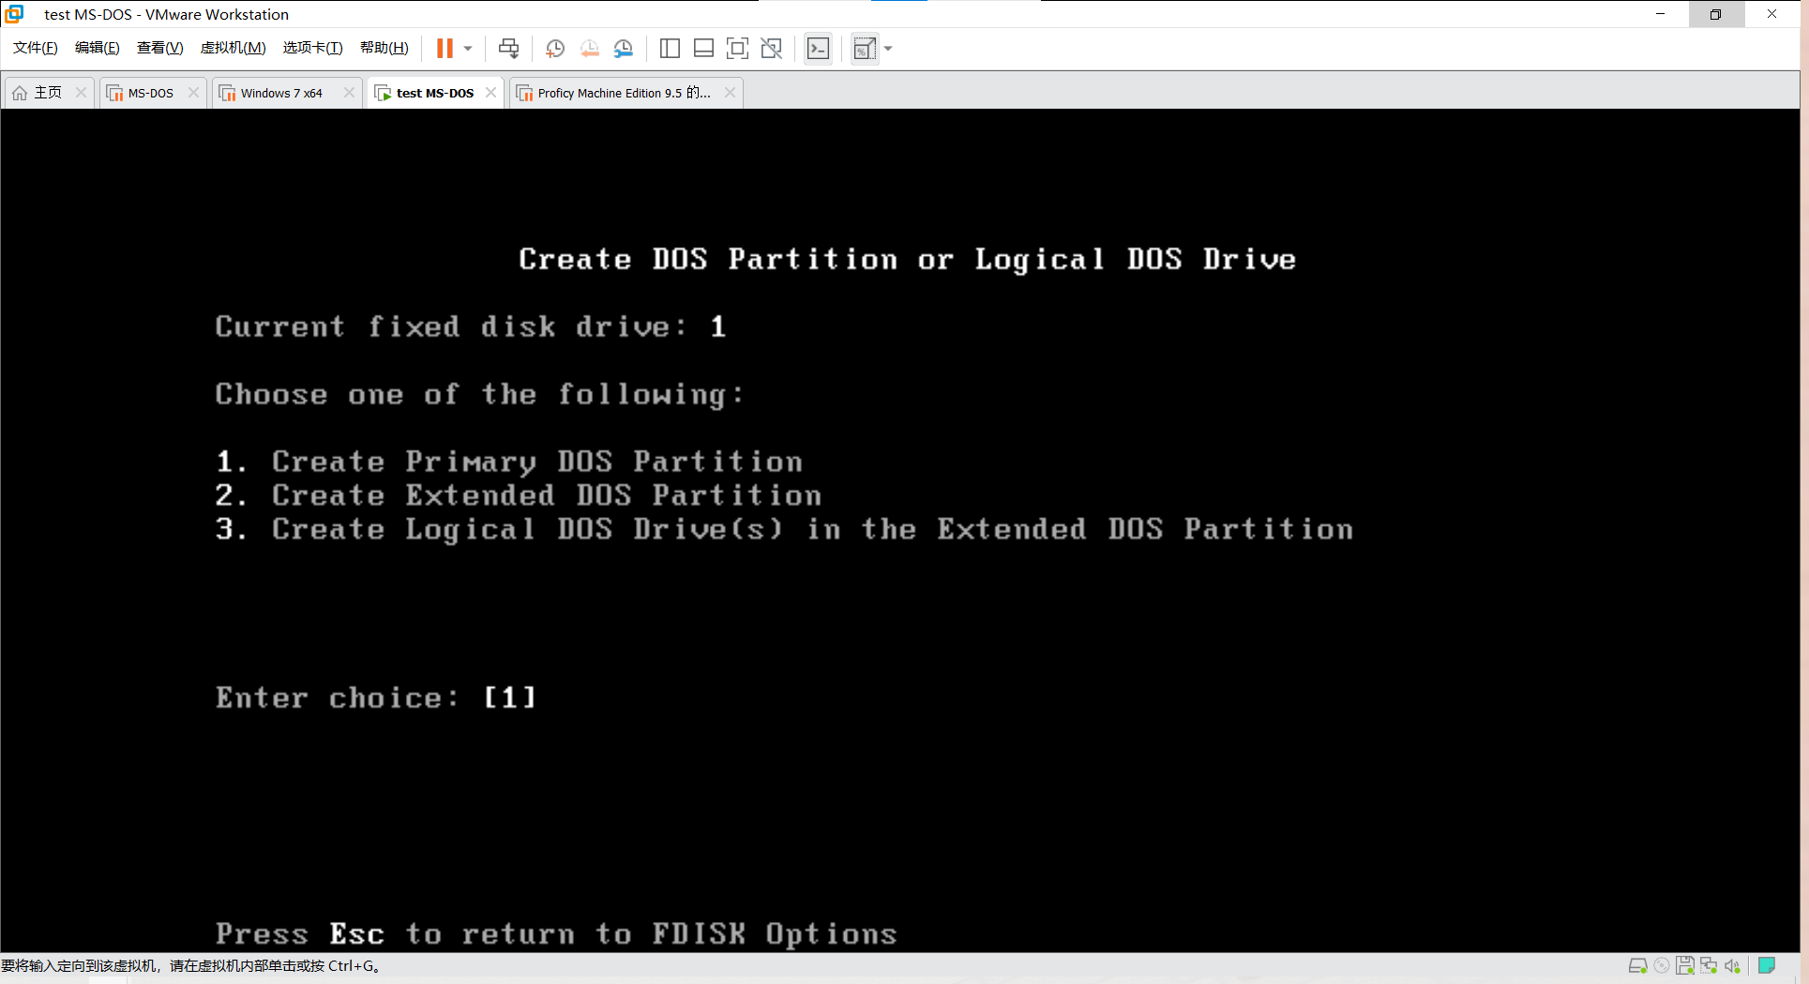Viewport: 1809px width, 984px height.
Task: Click the stretch guest display icon
Action: click(x=865, y=49)
